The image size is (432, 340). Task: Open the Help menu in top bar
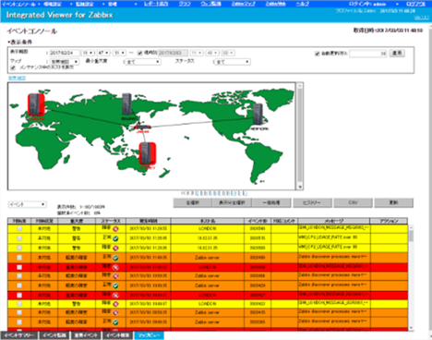click(302, 4)
